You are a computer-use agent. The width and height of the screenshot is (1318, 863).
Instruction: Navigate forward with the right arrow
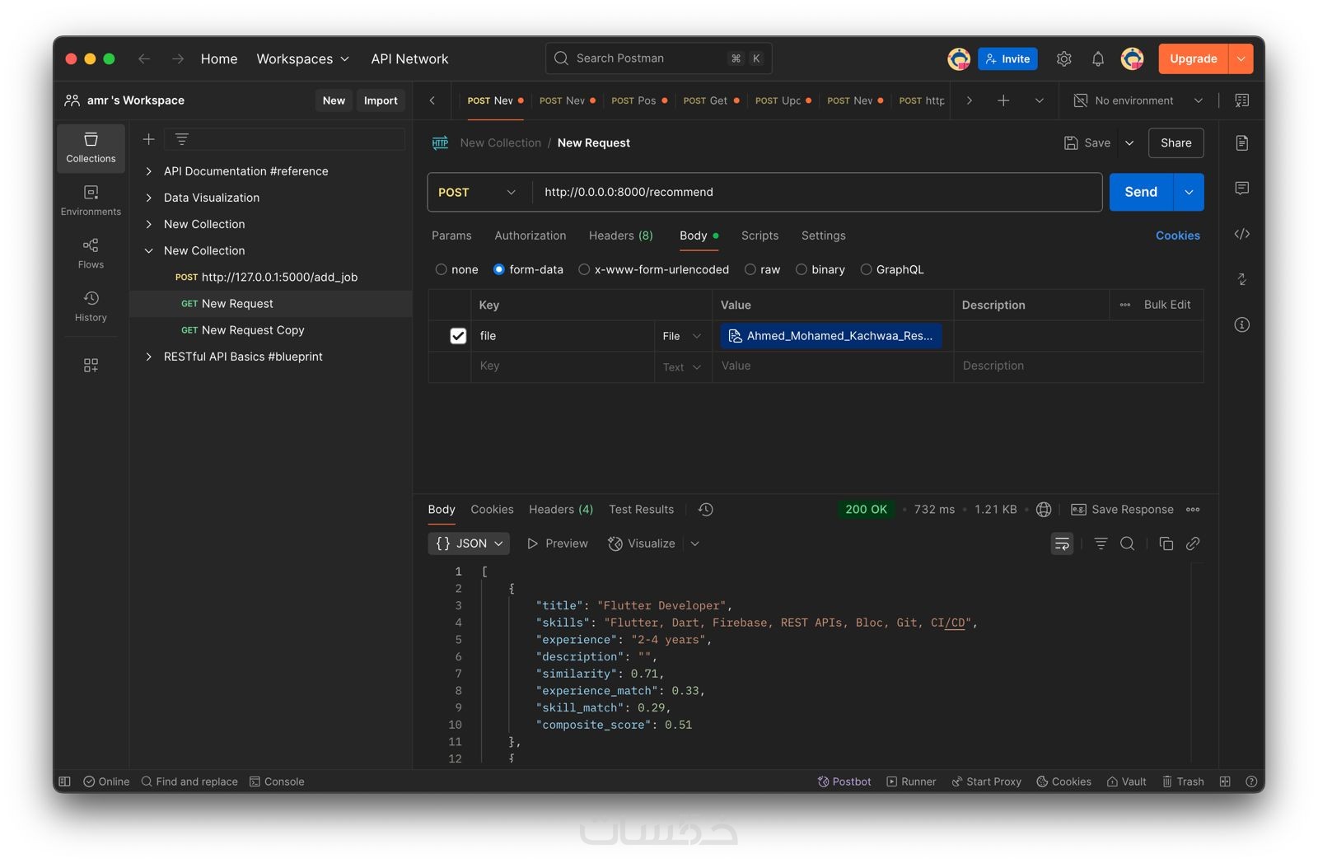coord(178,58)
